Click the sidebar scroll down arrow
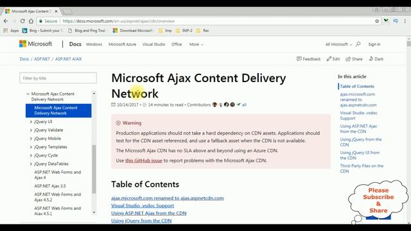This screenshot has height=231, width=411. click(94, 212)
